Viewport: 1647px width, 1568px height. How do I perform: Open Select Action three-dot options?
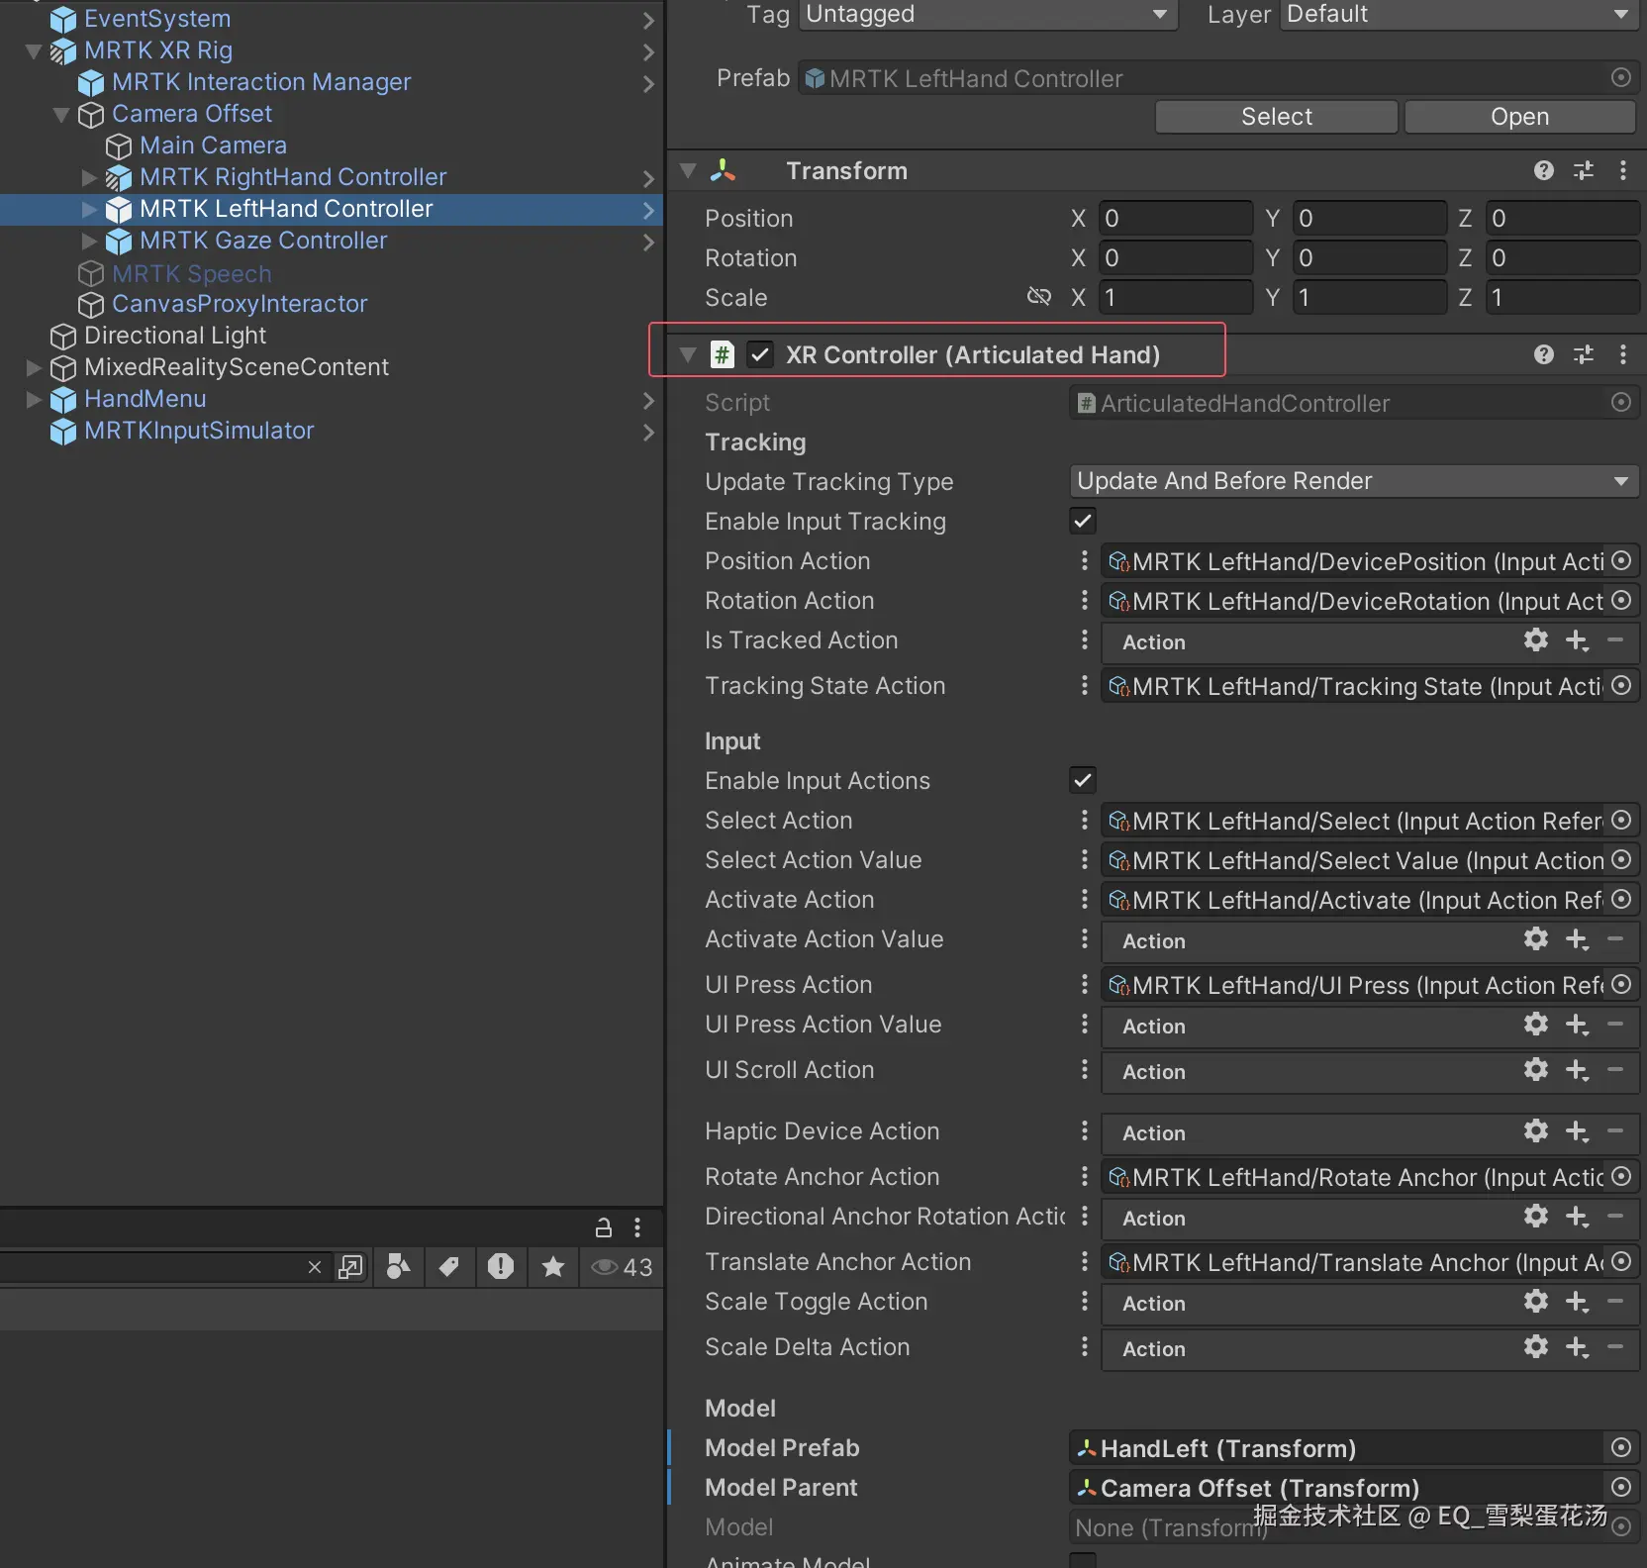click(x=1085, y=820)
